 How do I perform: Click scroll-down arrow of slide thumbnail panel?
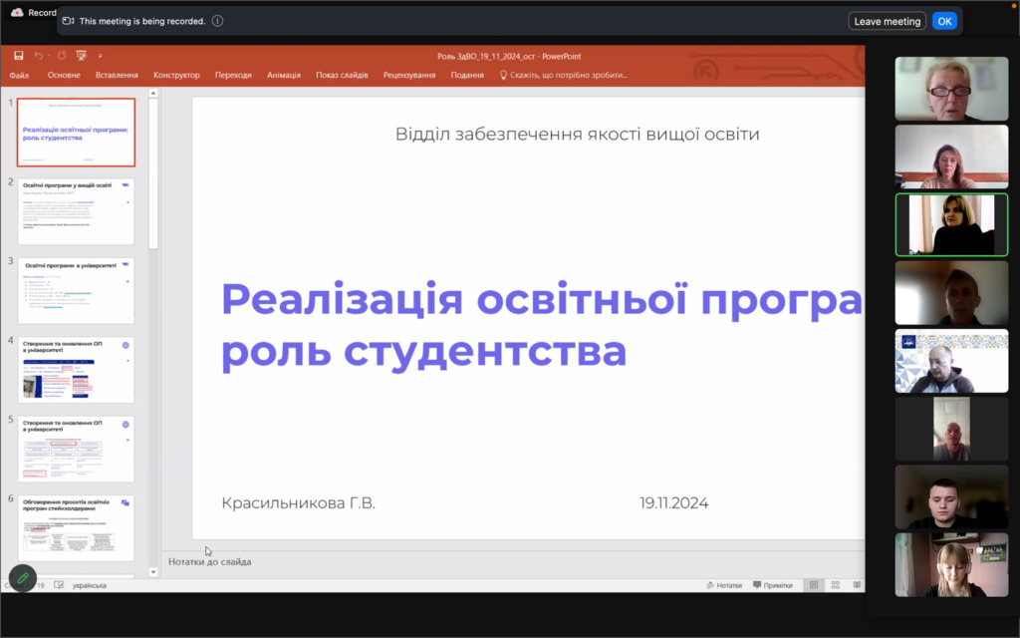[153, 571]
